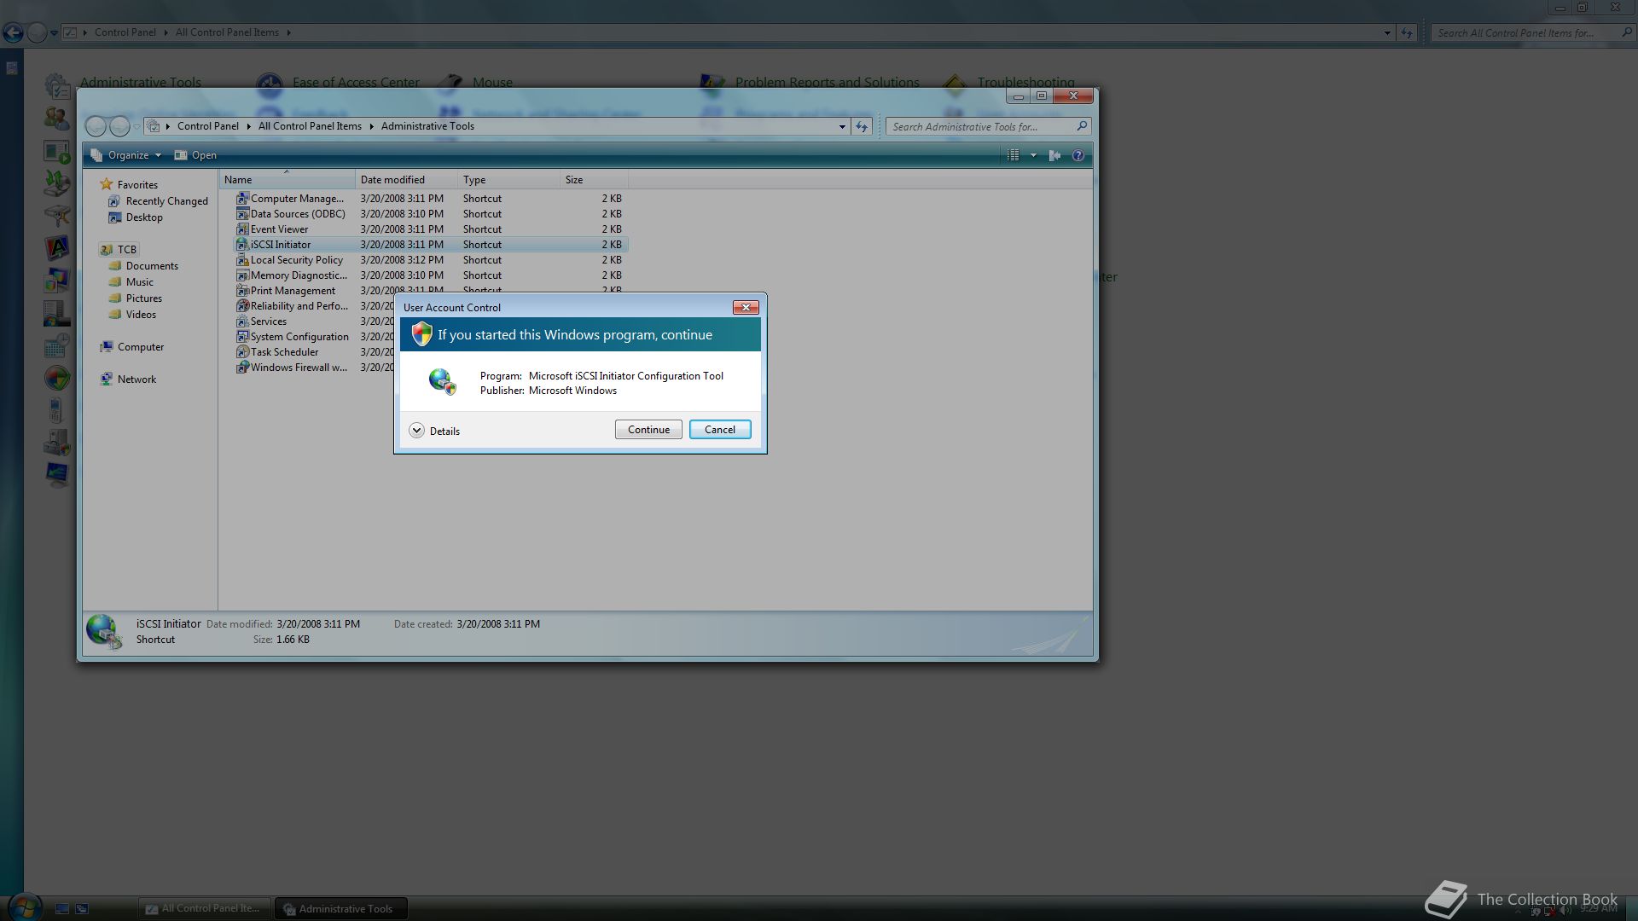Cancel the User Account Control prompt

719,430
